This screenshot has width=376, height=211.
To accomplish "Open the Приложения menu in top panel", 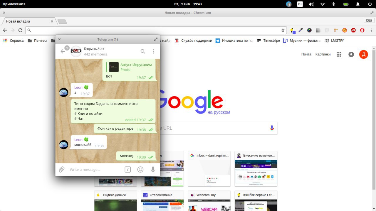I will (x=14, y=4).
